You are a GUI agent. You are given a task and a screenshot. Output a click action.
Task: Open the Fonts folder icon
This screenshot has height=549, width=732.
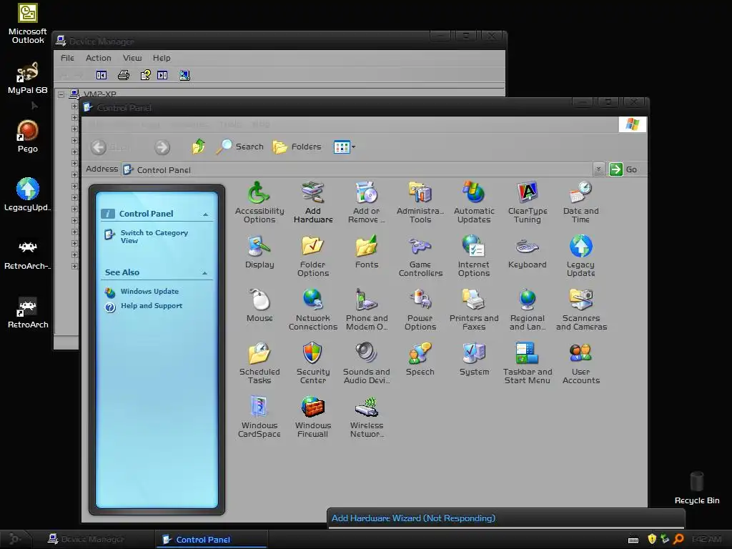click(x=367, y=252)
